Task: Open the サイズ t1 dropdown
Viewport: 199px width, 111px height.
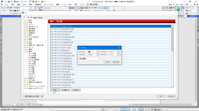Action: [x=118, y=52]
